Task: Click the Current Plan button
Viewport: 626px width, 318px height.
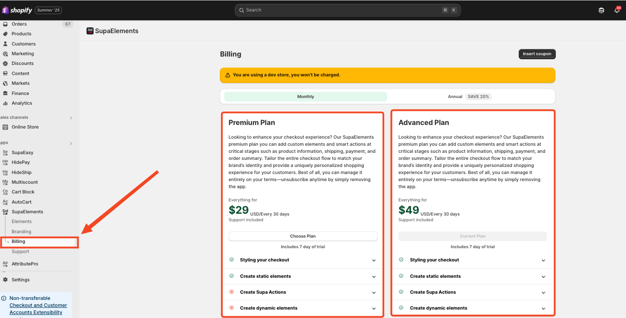Action: (472, 236)
